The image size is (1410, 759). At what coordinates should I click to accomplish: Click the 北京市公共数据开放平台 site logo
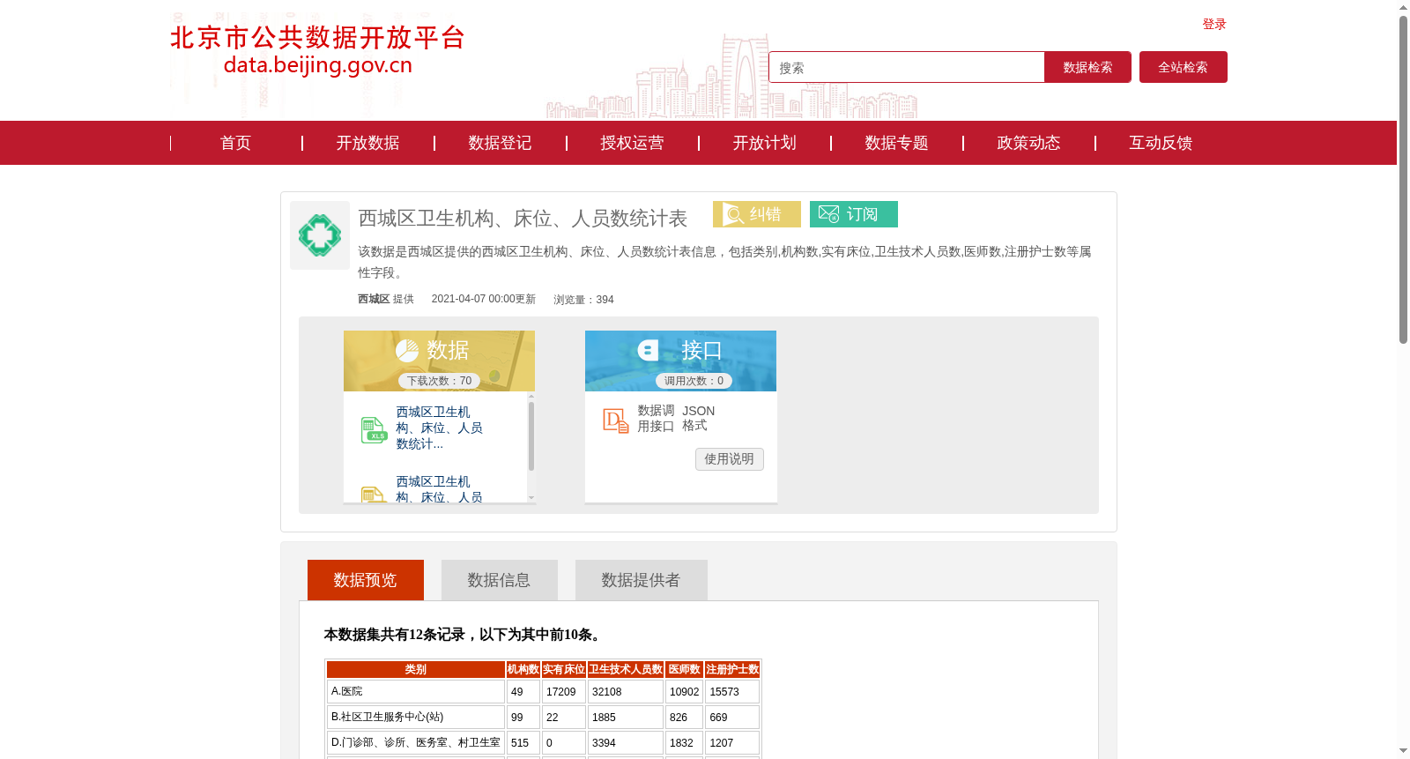pos(317,50)
